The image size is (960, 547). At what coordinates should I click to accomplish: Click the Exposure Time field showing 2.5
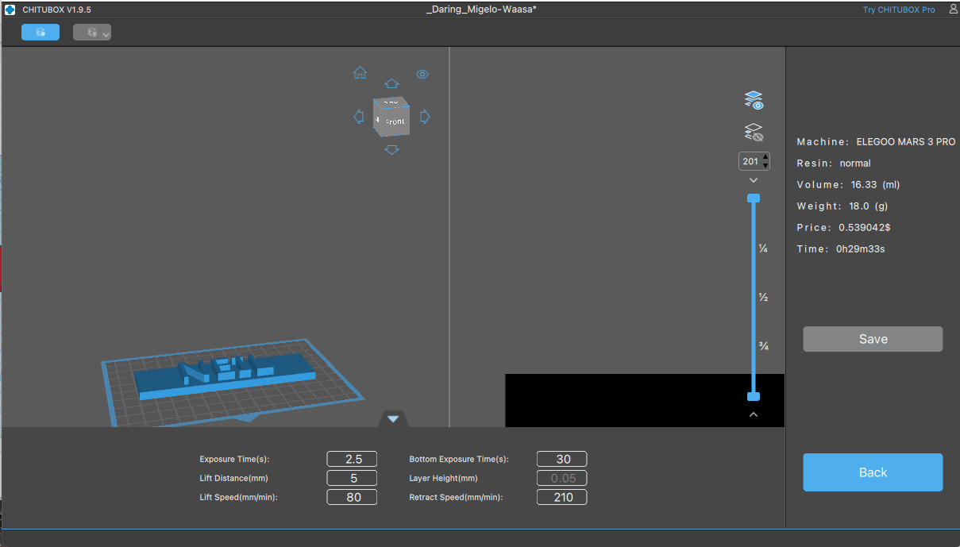352,459
